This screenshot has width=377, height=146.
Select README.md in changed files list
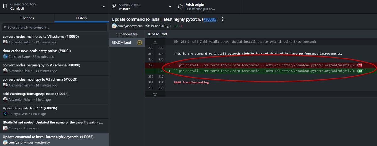click(127, 43)
